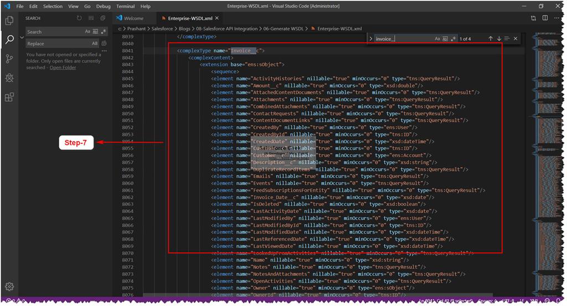Click the Open Folder link
Viewport: 567px width, 306px height.
tap(63, 68)
